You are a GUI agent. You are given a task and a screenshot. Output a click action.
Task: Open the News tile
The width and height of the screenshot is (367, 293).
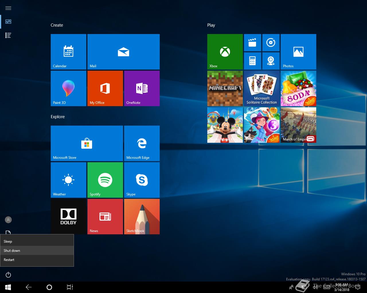click(105, 217)
